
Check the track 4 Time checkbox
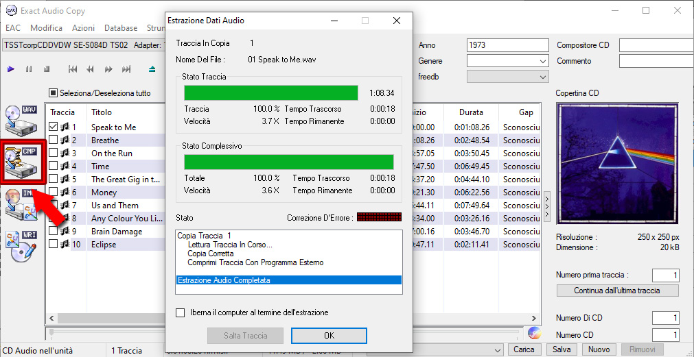click(53, 166)
